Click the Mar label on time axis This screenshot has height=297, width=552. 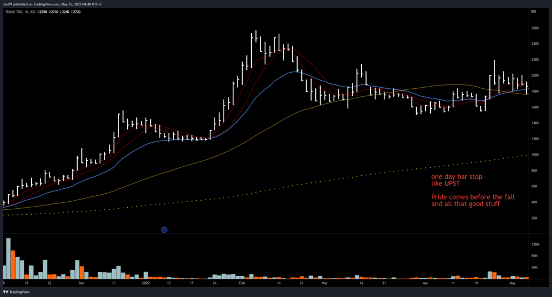[x=324, y=282]
